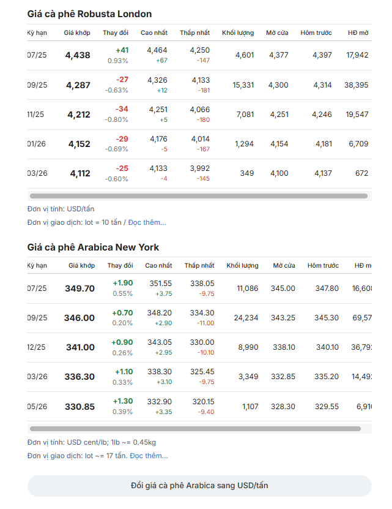
Task: Click the Robusta 11/25 contract term
Action: point(35,115)
